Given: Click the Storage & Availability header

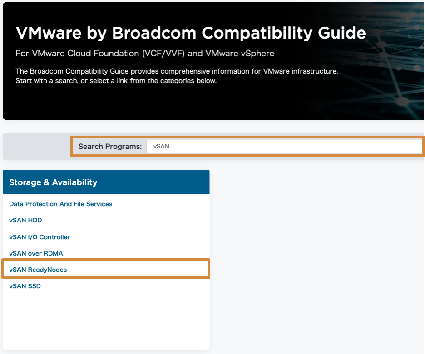Looking at the screenshot, I should pos(53,182).
